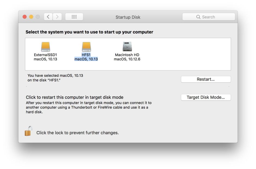This screenshot has width=256, height=169.
Task: Click the Restart button
Action: pos(206,79)
